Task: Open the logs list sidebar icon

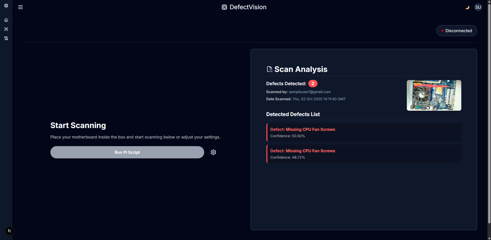Action: (x=6, y=38)
